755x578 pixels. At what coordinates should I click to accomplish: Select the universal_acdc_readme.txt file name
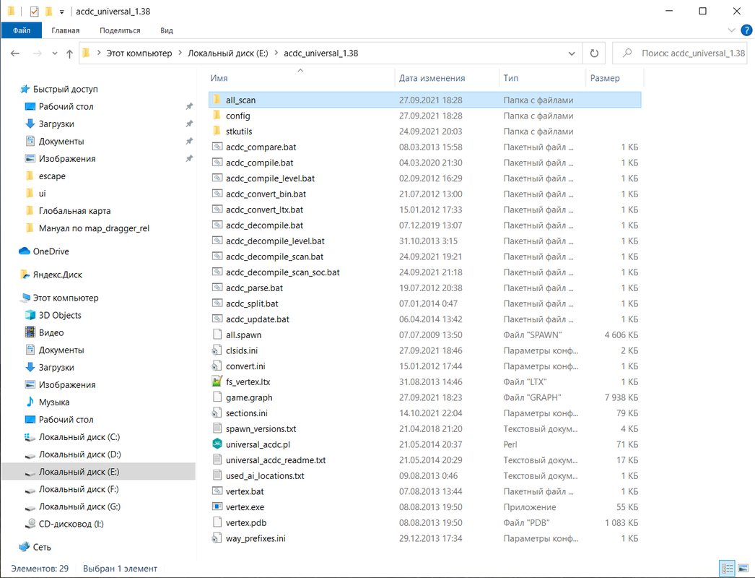click(x=276, y=460)
